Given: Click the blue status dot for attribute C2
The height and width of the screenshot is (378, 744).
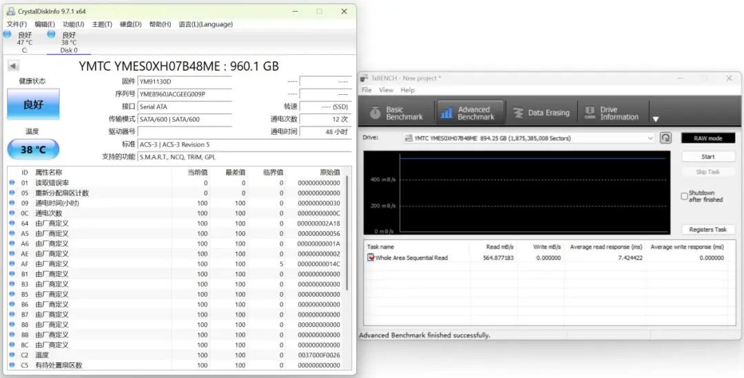Looking at the screenshot, I should tap(12, 355).
